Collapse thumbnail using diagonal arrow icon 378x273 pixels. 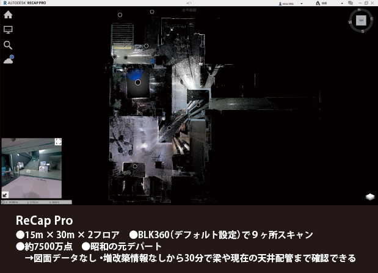pyautogui.click(x=5, y=195)
